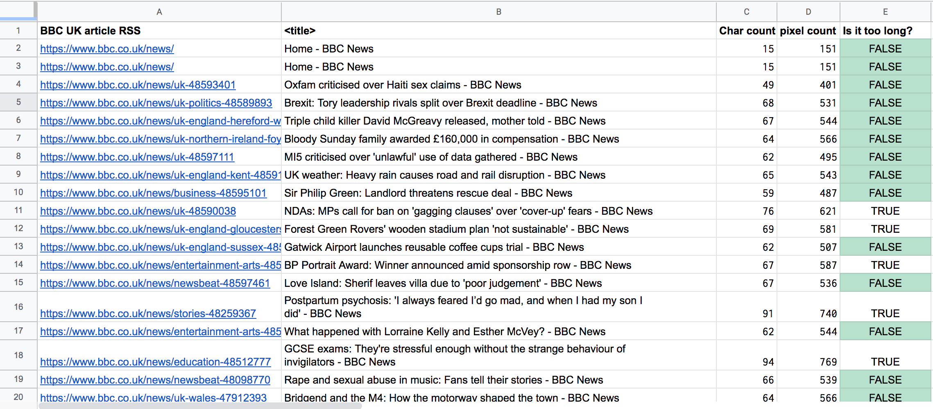Open the education-48512777 link
Image resolution: width=933 pixels, height=409 pixels.
click(155, 362)
